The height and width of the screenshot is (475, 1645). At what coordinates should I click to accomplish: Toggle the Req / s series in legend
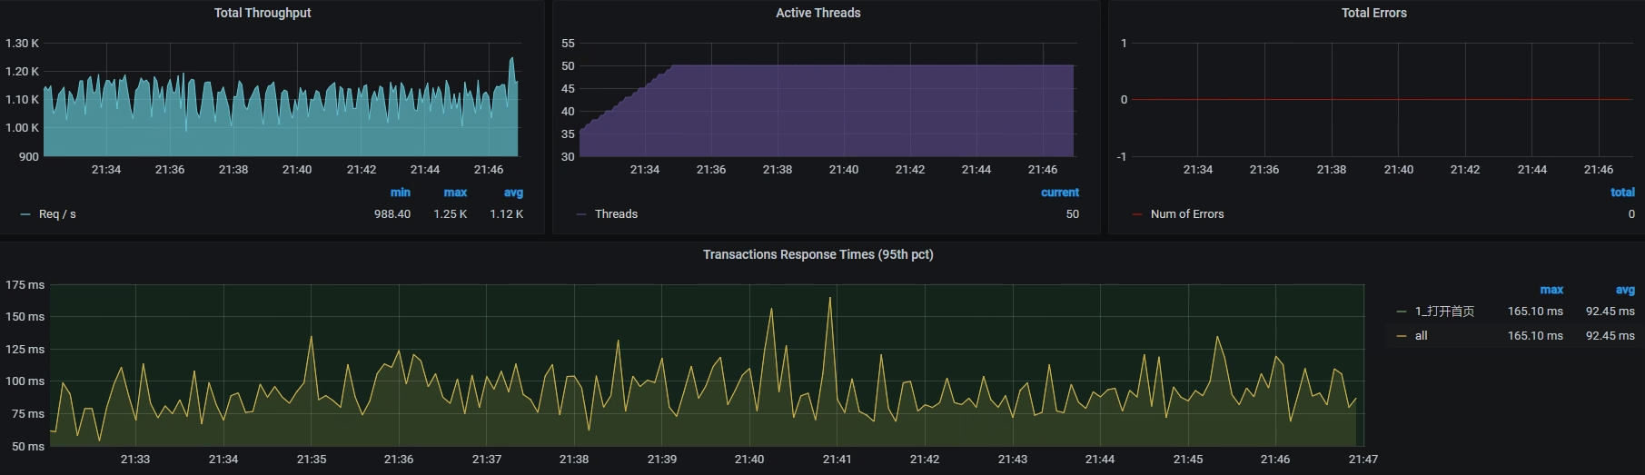point(57,214)
